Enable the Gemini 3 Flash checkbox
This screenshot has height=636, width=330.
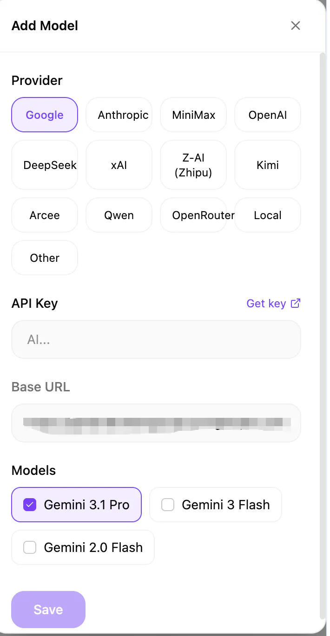[x=168, y=505]
